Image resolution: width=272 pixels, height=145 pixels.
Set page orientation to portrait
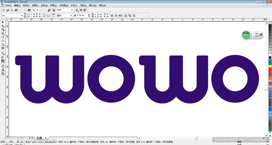click(x=44, y=15)
